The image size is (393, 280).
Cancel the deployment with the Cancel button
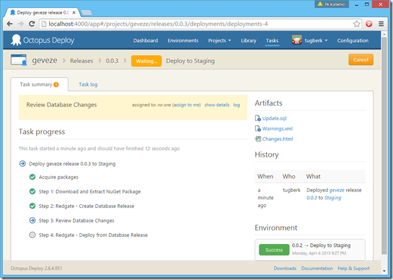click(x=361, y=60)
